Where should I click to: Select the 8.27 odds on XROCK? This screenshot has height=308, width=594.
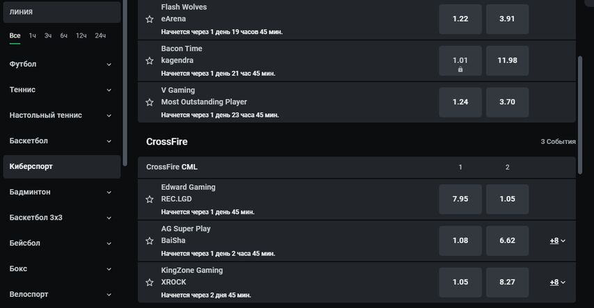point(507,282)
